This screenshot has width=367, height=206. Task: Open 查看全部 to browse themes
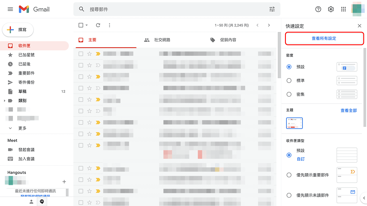349,110
